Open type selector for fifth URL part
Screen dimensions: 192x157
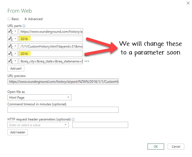coord(12,61)
